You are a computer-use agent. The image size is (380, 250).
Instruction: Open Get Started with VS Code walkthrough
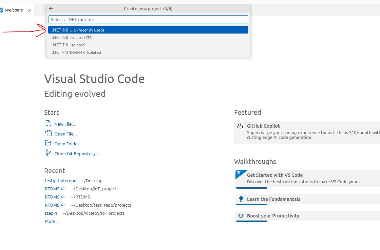coord(308,179)
